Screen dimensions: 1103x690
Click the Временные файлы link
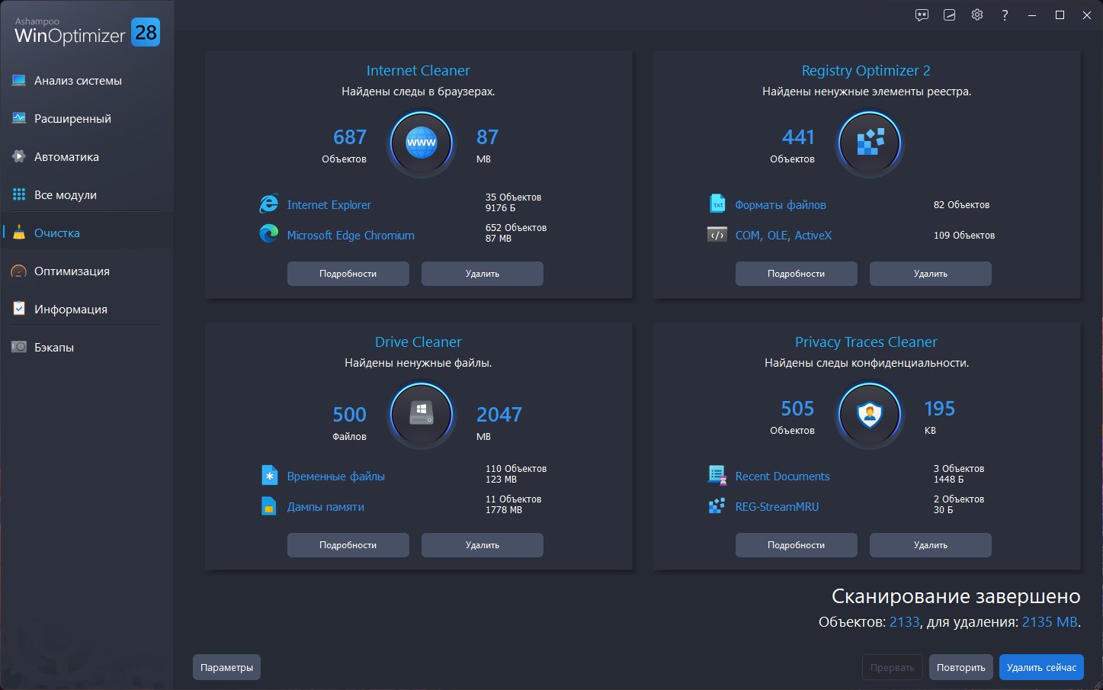click(335, 477)
